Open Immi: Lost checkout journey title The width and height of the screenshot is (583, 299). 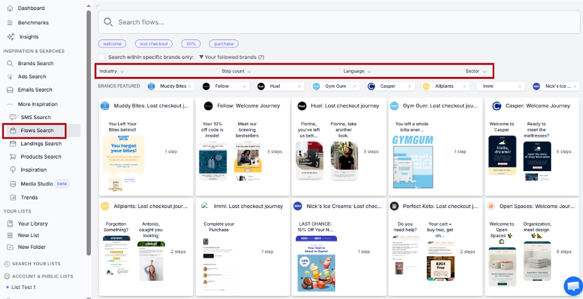tap(249, 206)
